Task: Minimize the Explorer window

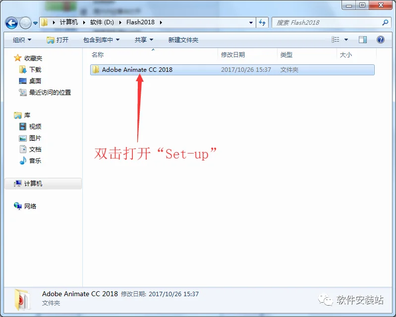Action: point(349,5)
